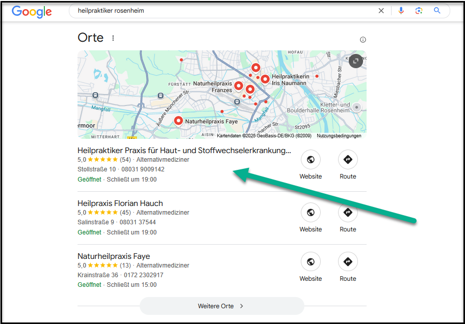Click the Schließt um 15:00 opening hours
465x324 pixels.
point(132,285)
